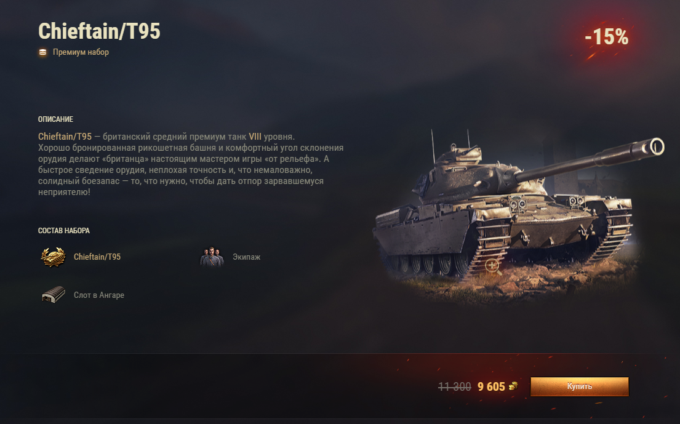Click the VIII tier text in description

(x=255, y=137)
